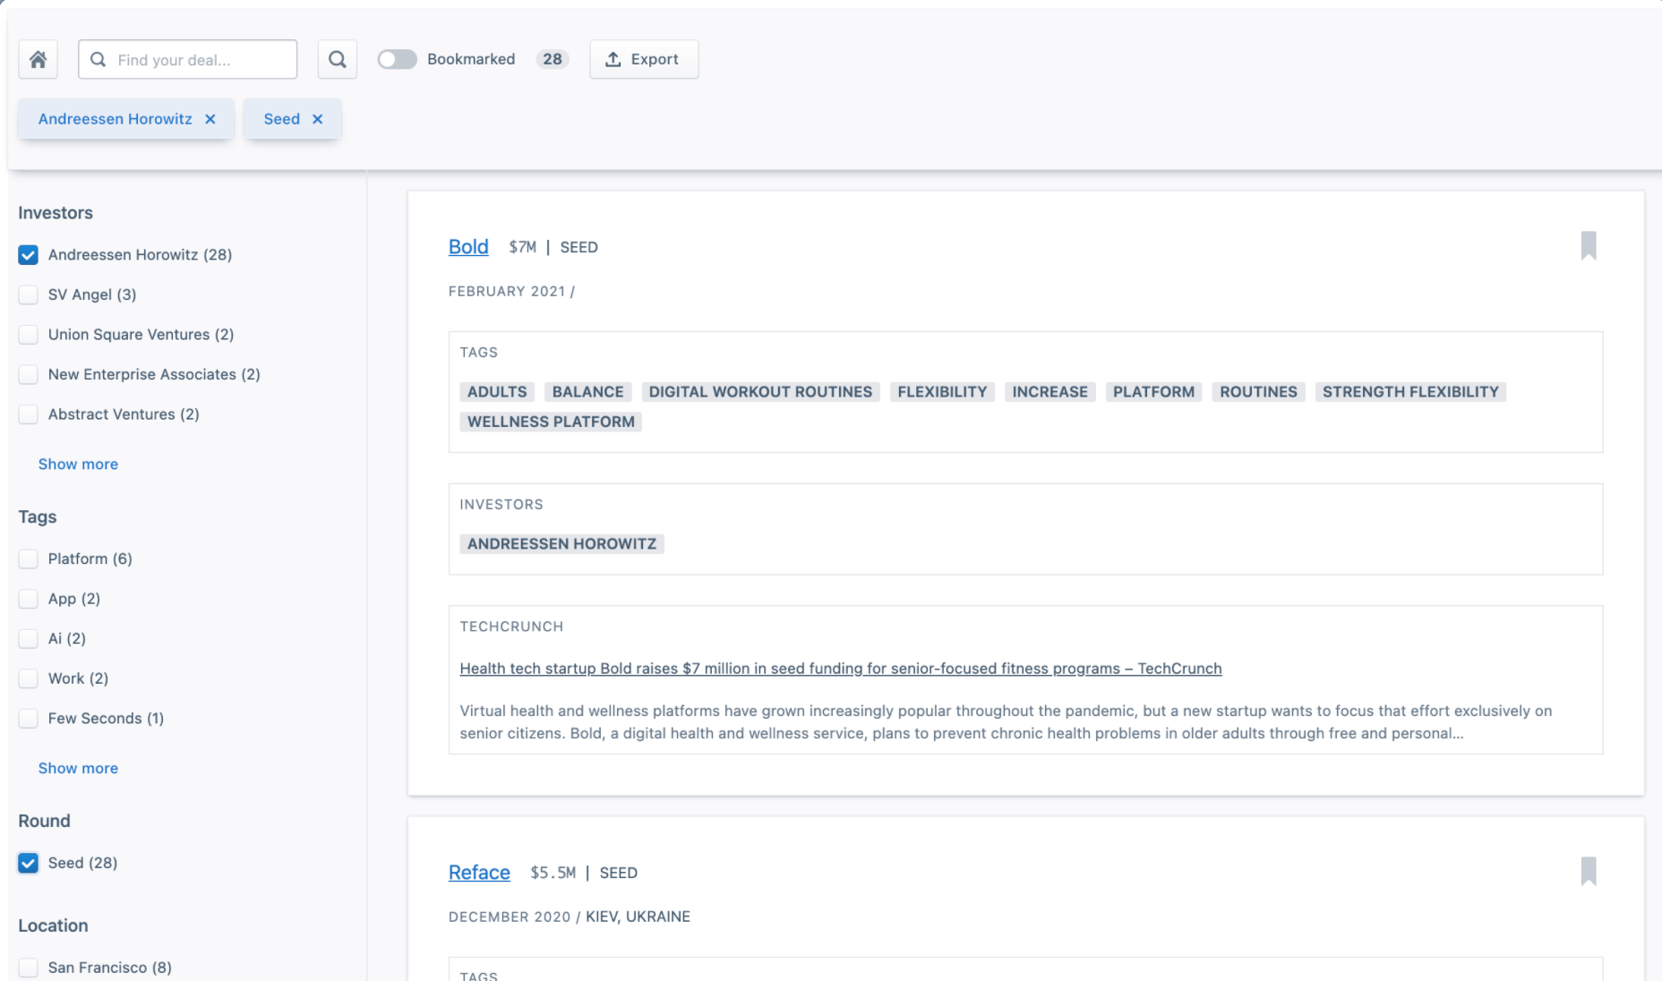Bookmark the Bold deal
Screen dimensions: 1662x981
click(x=1589, y=246)
